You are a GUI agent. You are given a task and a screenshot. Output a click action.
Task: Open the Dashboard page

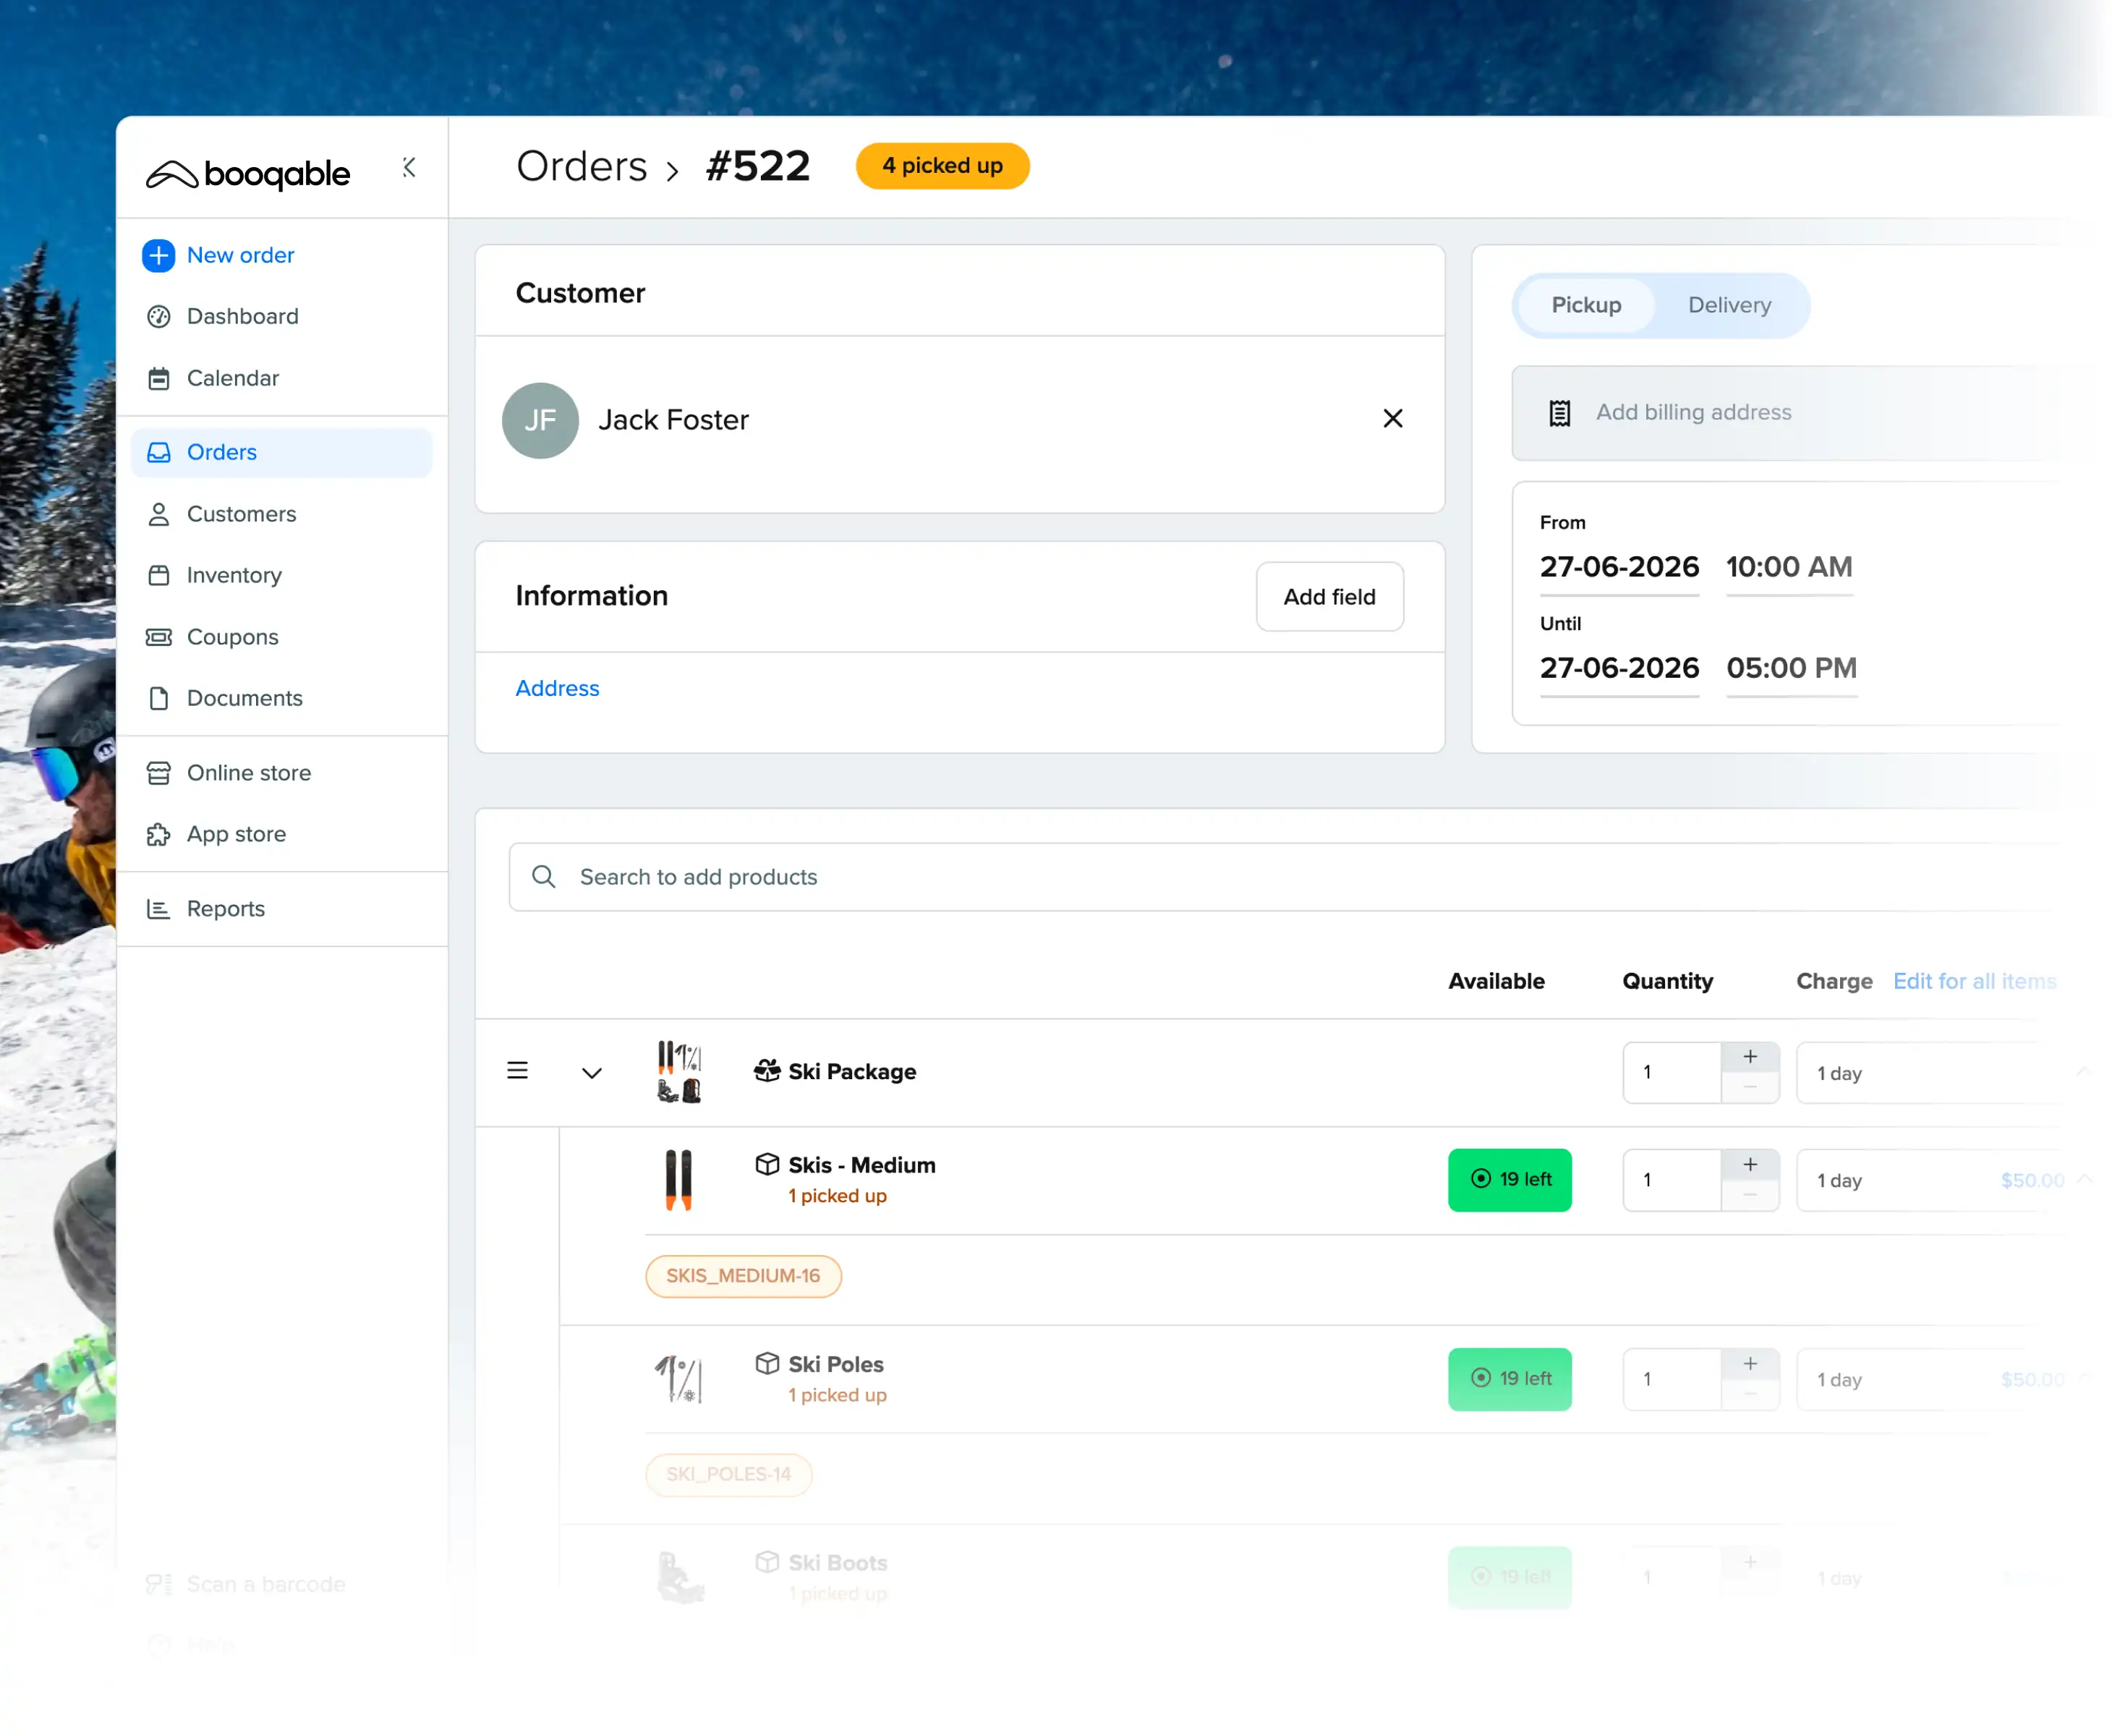point(242,317)
